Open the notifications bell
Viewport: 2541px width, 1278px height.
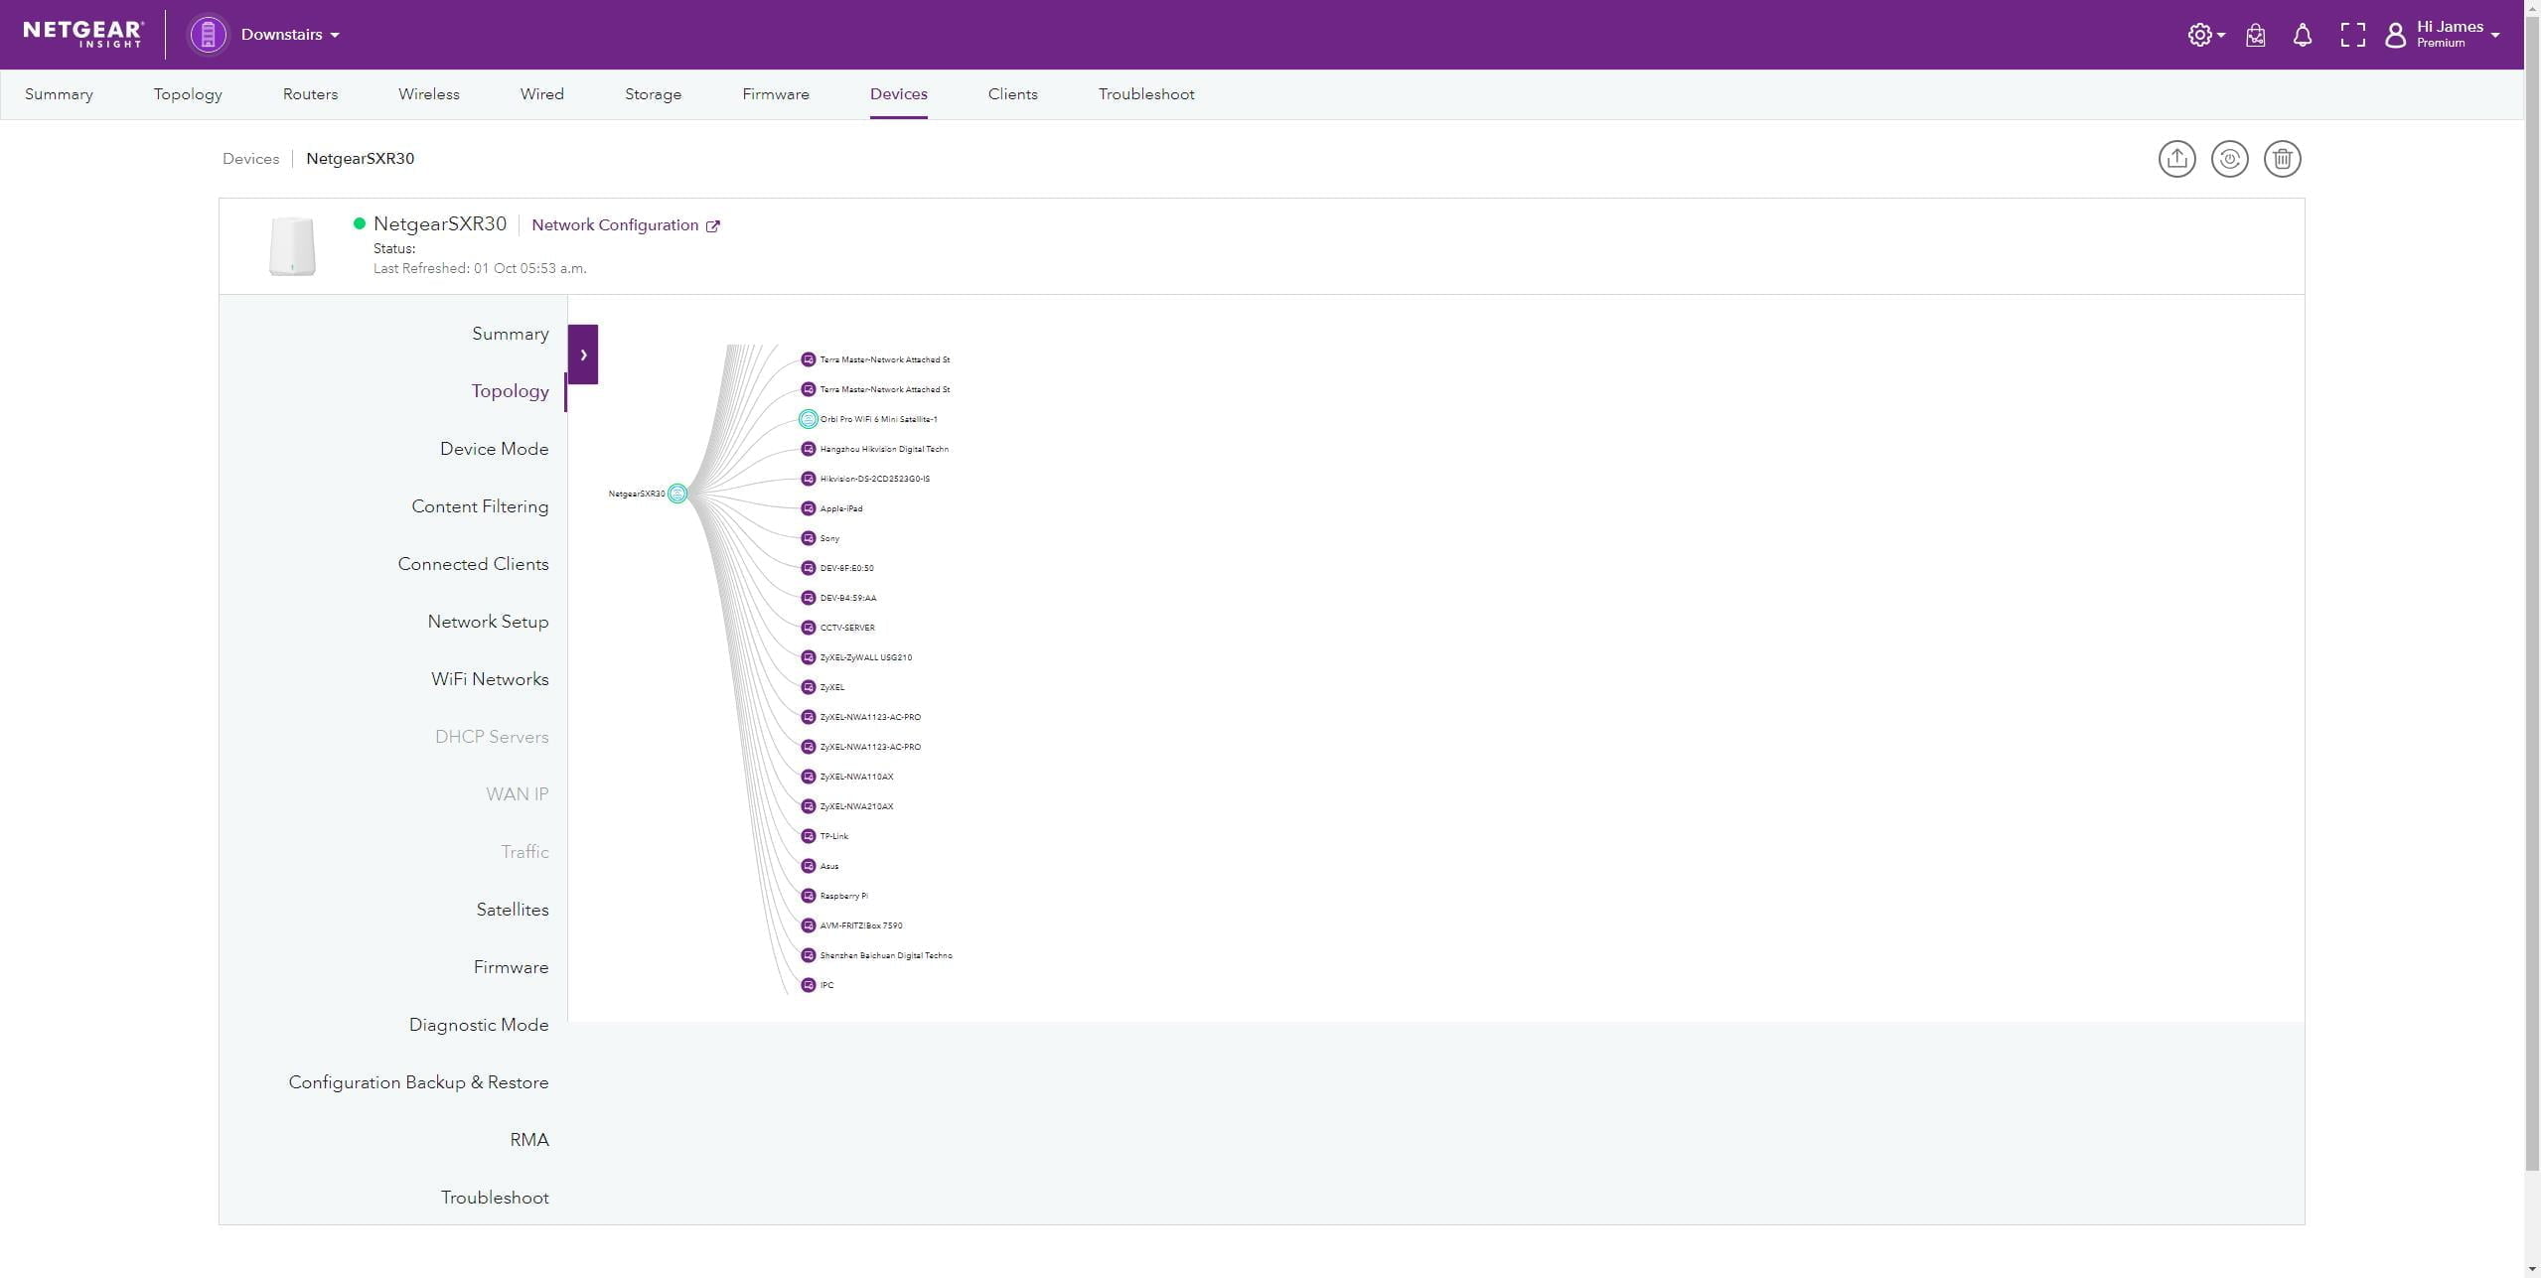[x=2302, y=36]
